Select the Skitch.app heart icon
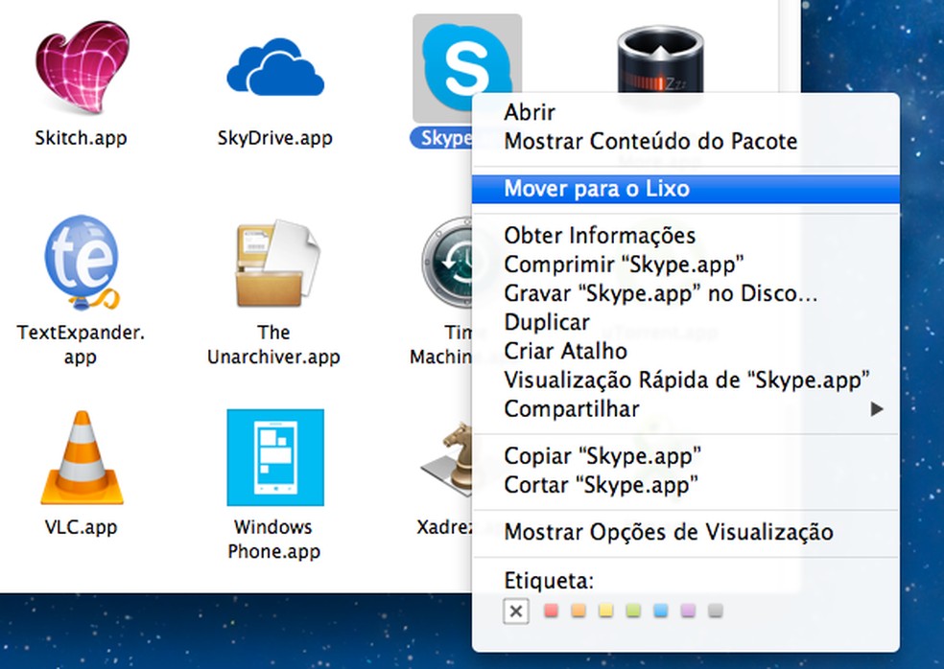The width and height of the screenshot is (944, 669). tap(82, 67)
